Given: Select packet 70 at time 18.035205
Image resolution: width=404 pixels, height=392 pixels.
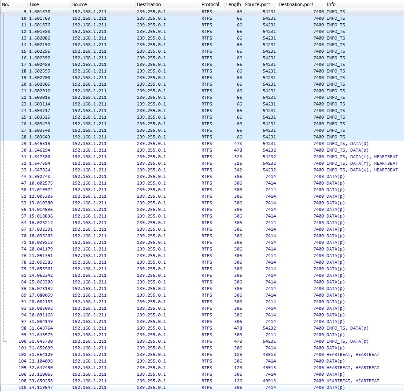Looking at the screenshot, I should 202,236.
